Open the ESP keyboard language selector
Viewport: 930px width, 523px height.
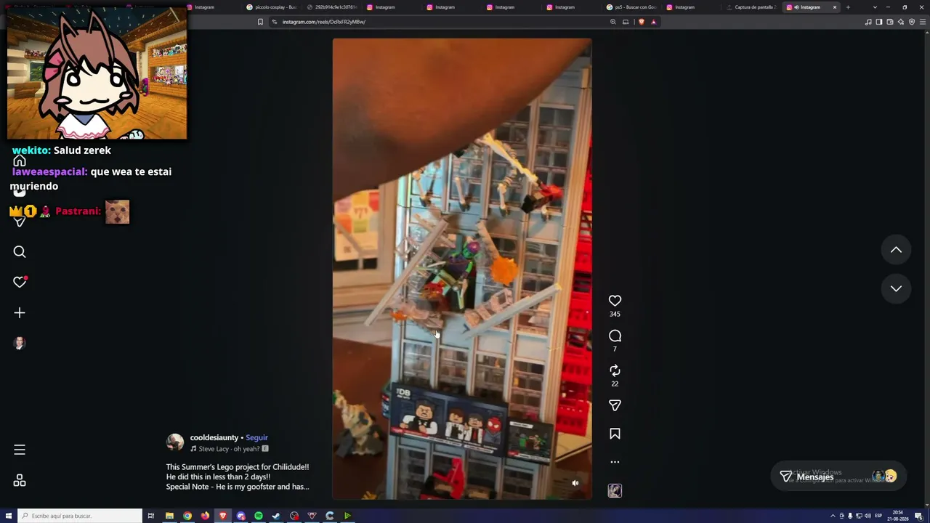pyautogui.click(x=878, y=516)
